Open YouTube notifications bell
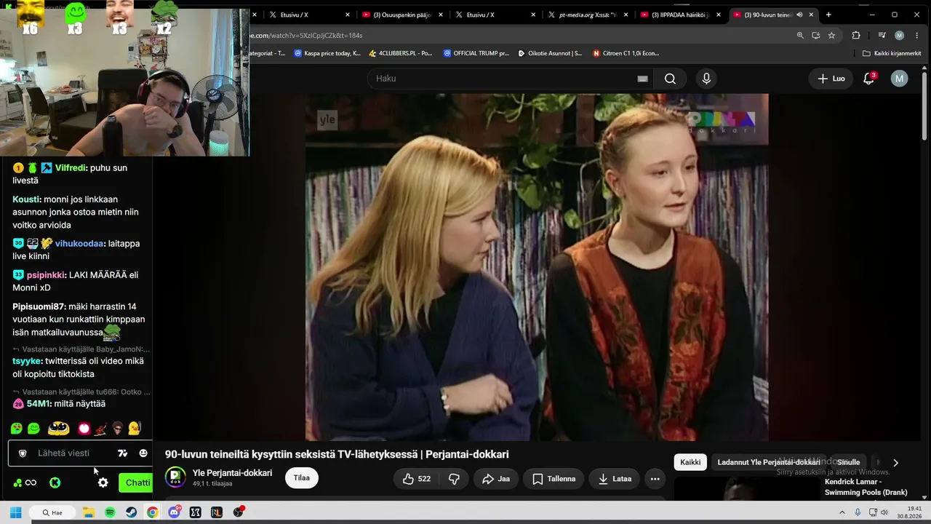This screenshot has height=524, width=931. [x=868, y=79]
